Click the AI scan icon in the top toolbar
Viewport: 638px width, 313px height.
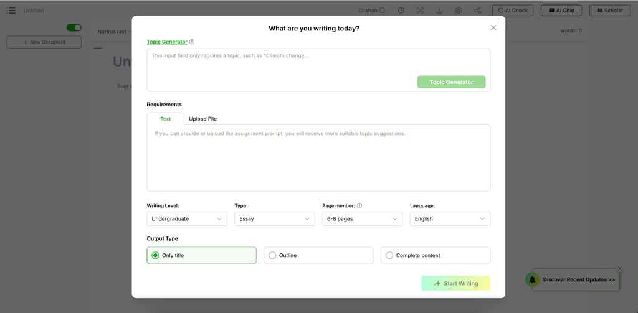coord(421,11)
